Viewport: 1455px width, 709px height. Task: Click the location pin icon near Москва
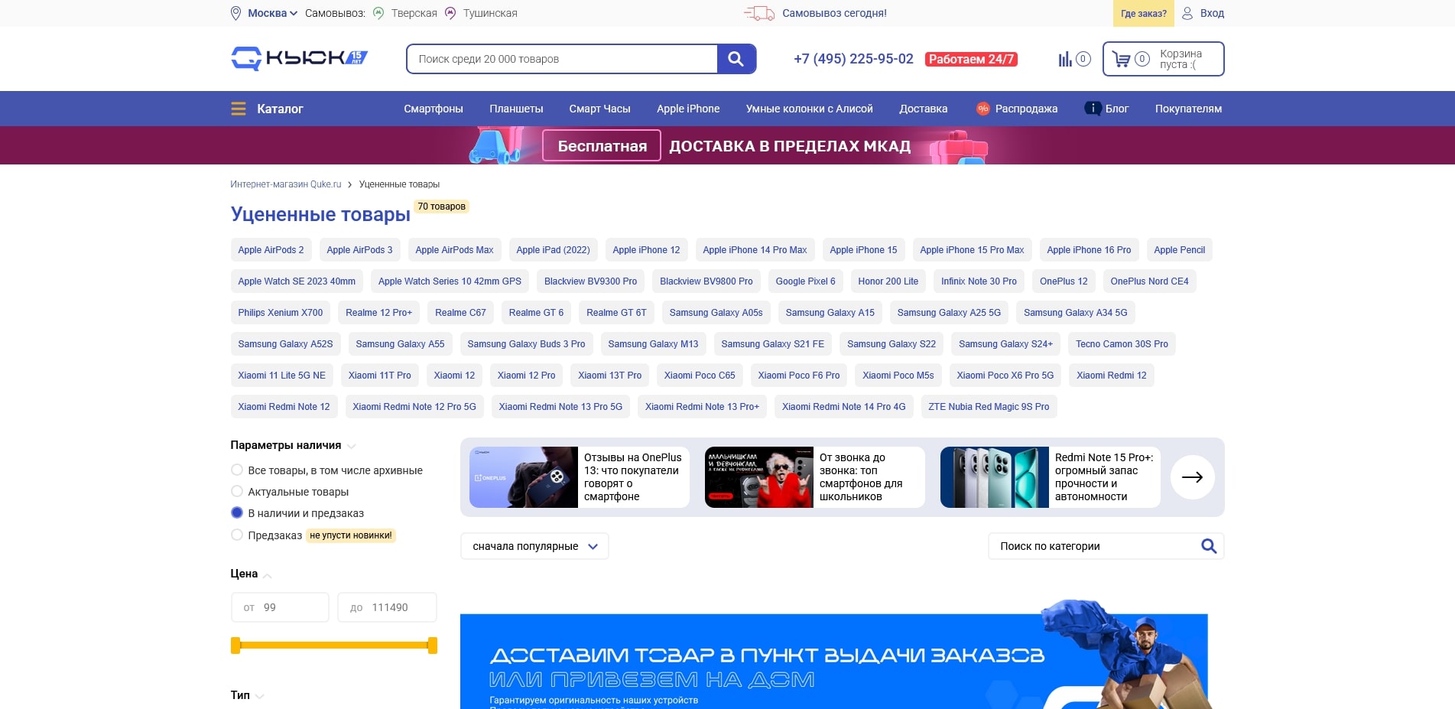click(x=235, y=13)
